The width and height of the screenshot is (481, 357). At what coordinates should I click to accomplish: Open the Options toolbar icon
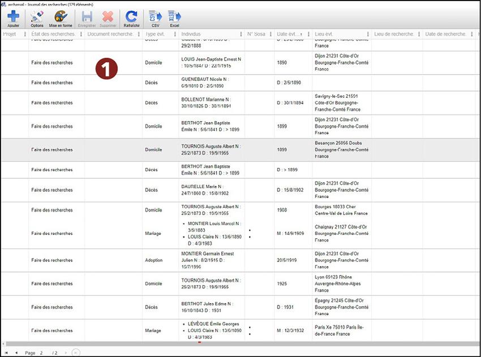(x=37, y=16)
